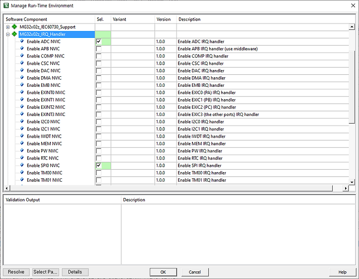359x279 pixels.
Task: Open the Details button
Action: click(75, 272)
